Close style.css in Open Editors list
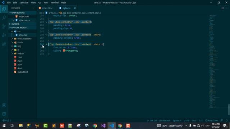Image resolution: width=230 pixels, height=129 pixels. [14, 20]
